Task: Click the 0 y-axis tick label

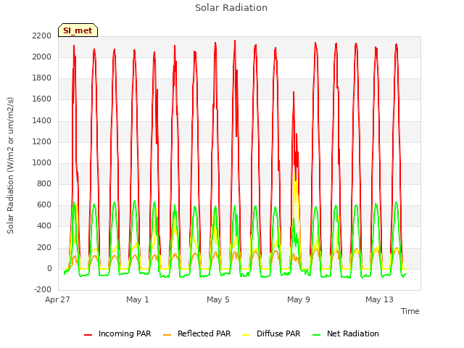Action: [49, 269]
